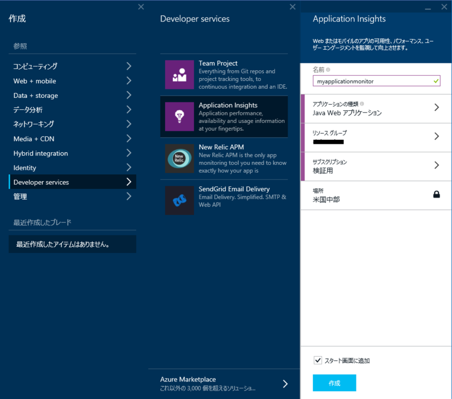The width and height of the screenshot is (452, 399).
Task: Click the New Relic APM logo
Action: tap(179, 158)
